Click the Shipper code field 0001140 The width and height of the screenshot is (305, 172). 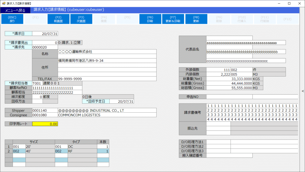[45, 110]
